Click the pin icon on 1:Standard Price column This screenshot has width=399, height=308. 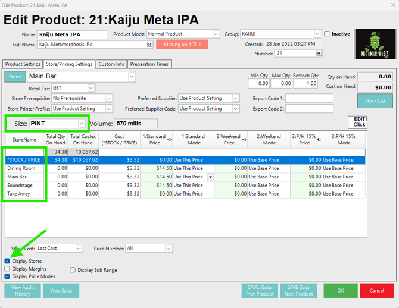coord(169,140)
